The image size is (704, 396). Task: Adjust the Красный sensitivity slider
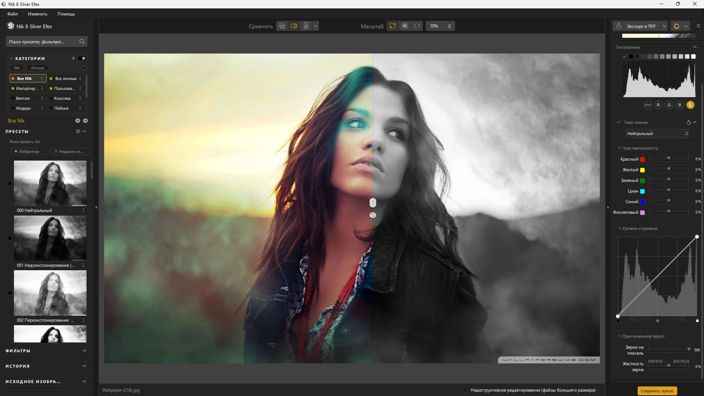pyautogui.click(x=669, y=159)
